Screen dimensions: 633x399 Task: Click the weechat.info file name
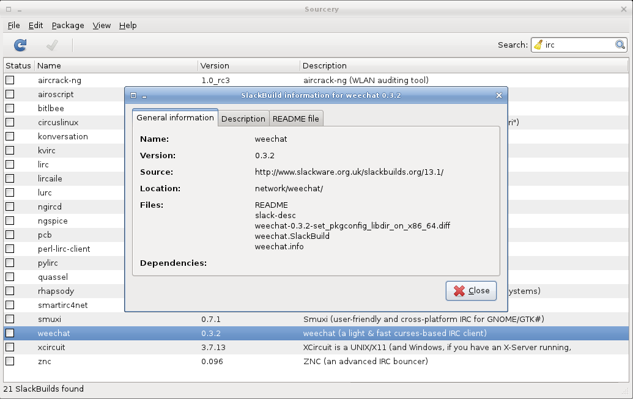click(279, 246)
